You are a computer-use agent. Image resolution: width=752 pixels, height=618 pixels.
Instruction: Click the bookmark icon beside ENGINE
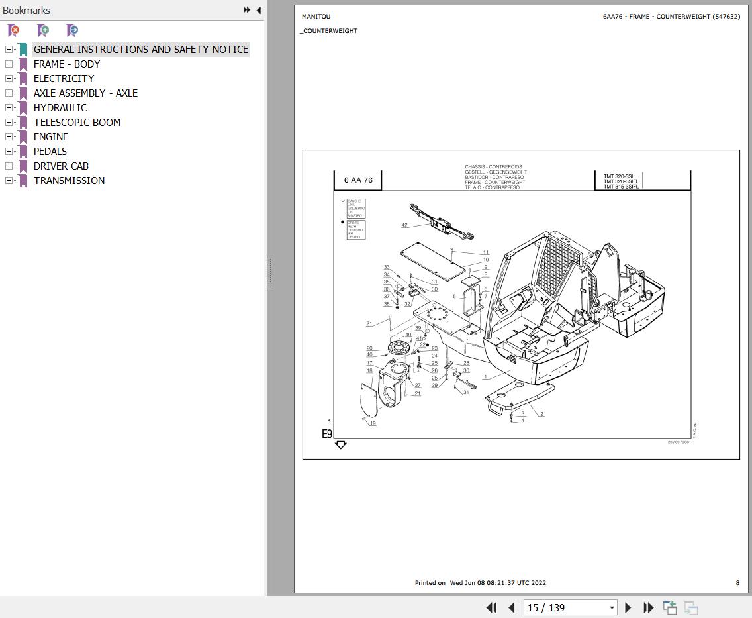click(x=23, y=137)
